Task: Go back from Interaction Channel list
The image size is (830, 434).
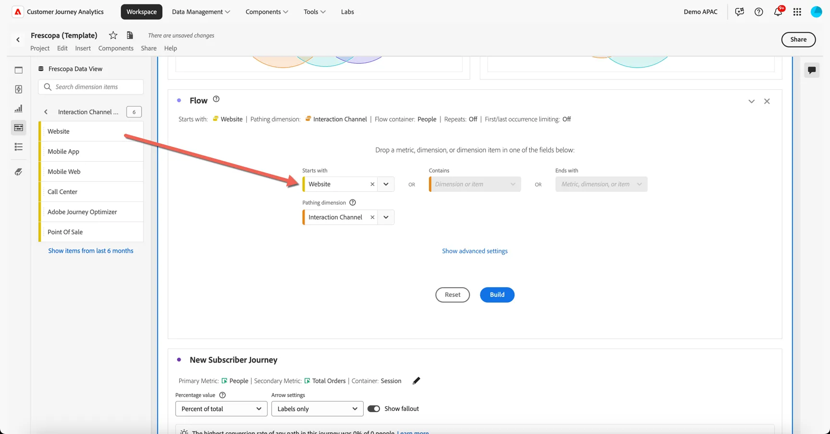Action: pyautogui.click(x=46, y=112)
